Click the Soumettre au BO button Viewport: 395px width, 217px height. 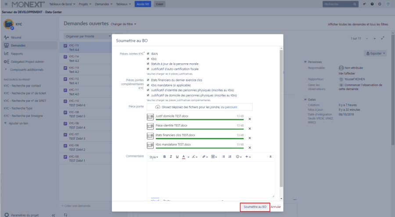(255, 206)
